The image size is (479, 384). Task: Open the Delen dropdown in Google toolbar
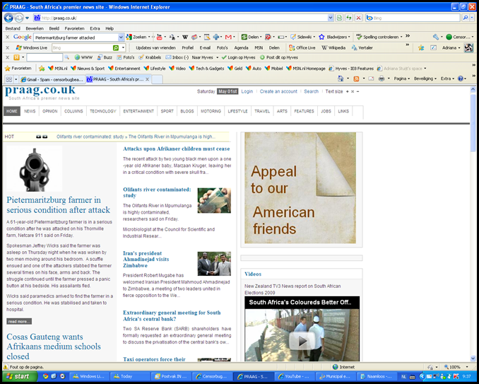261,37
